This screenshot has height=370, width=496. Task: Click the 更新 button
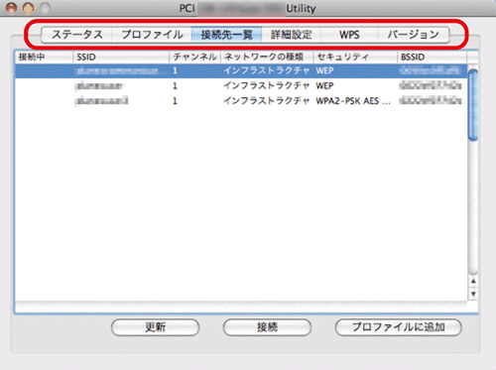[x=156, y=327]
